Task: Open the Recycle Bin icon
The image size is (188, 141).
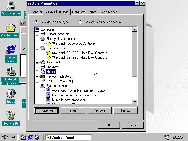Action: [x=11, y=115]
